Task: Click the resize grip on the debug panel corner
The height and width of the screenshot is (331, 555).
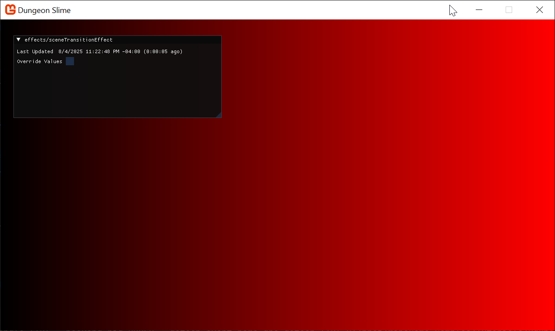Action: point(219,115)
